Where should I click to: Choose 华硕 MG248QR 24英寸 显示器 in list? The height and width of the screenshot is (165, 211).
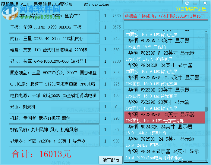click(x=165, y=130)
